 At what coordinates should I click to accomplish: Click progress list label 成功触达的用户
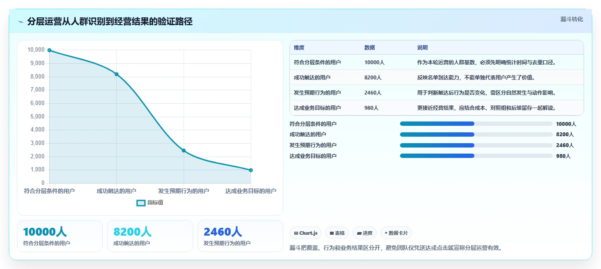(308, 134)
